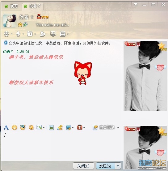Click the 关闭(C) button
Screen dimensions: 168x171
pos(83,166)
